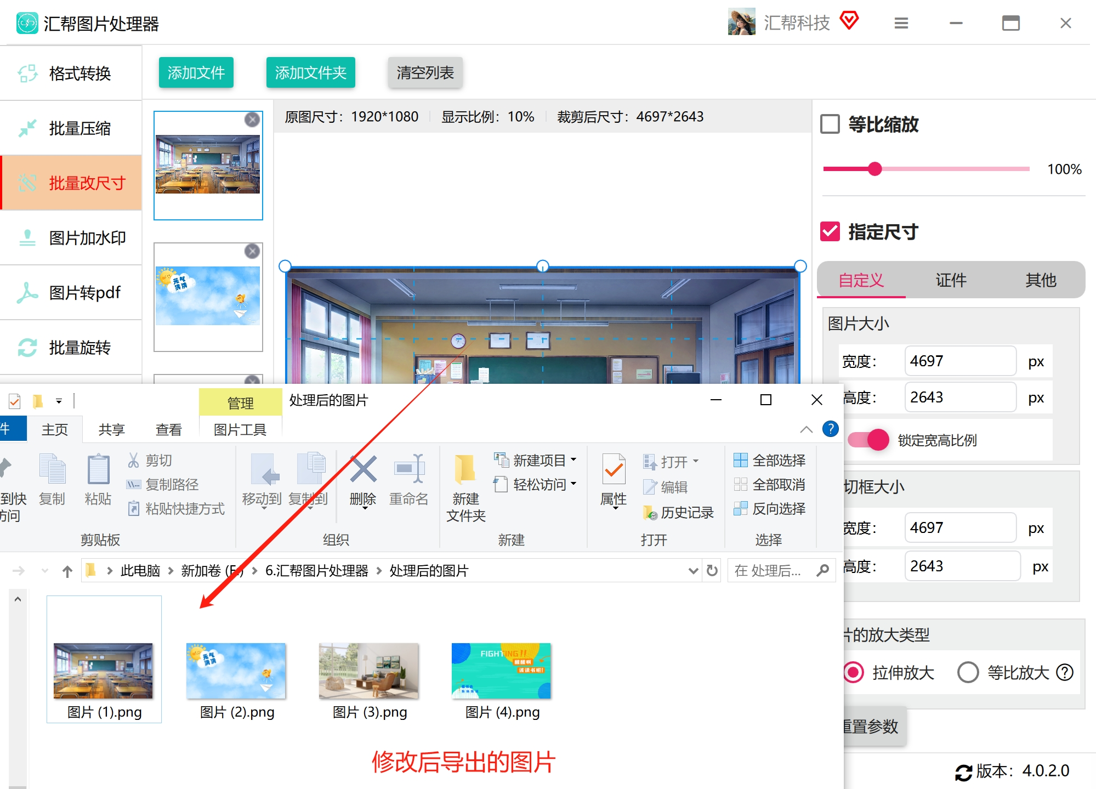The height and width of the screenshot is (789, 1096).
Task: Turn off the 锁定宽高比例 switch
Action: (869, 440)
